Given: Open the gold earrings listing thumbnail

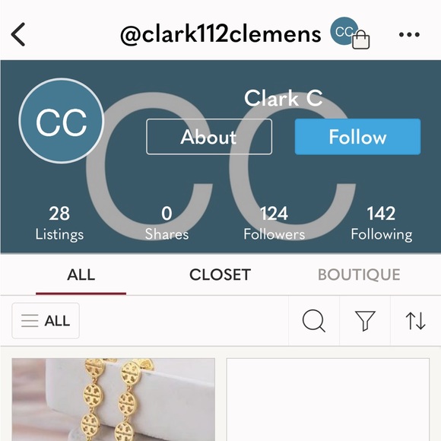Looking at the screenshot, I should click(x=113, y=399).
